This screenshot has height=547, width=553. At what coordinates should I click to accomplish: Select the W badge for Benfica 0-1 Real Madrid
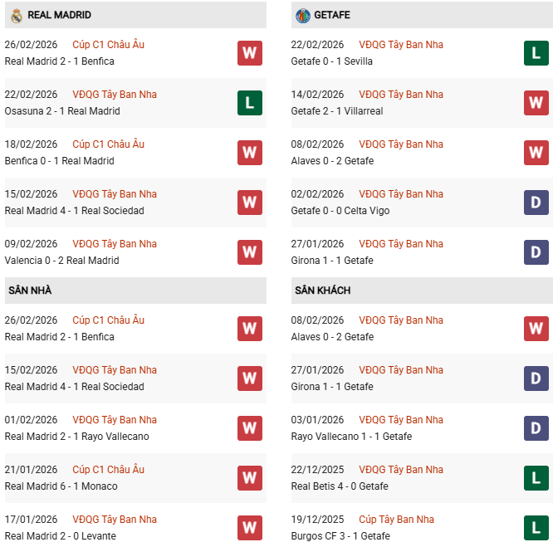(x=249, y=153)
